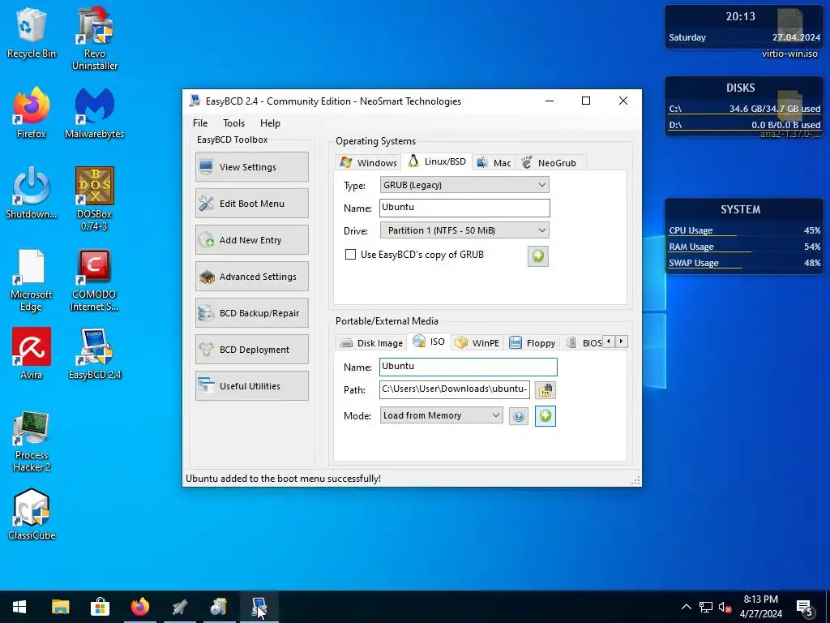Add the Linux entry with green plus icon
The image size is (830, 623).
coord(538,256)
